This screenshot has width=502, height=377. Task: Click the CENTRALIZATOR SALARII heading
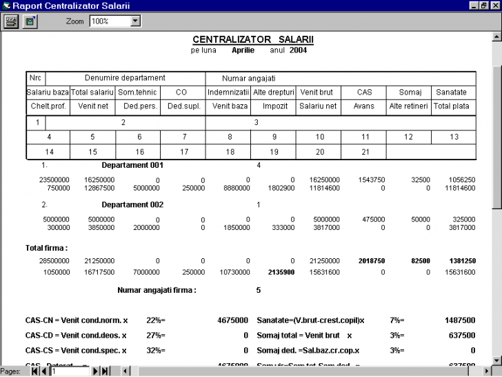click(x=253, y=39)
